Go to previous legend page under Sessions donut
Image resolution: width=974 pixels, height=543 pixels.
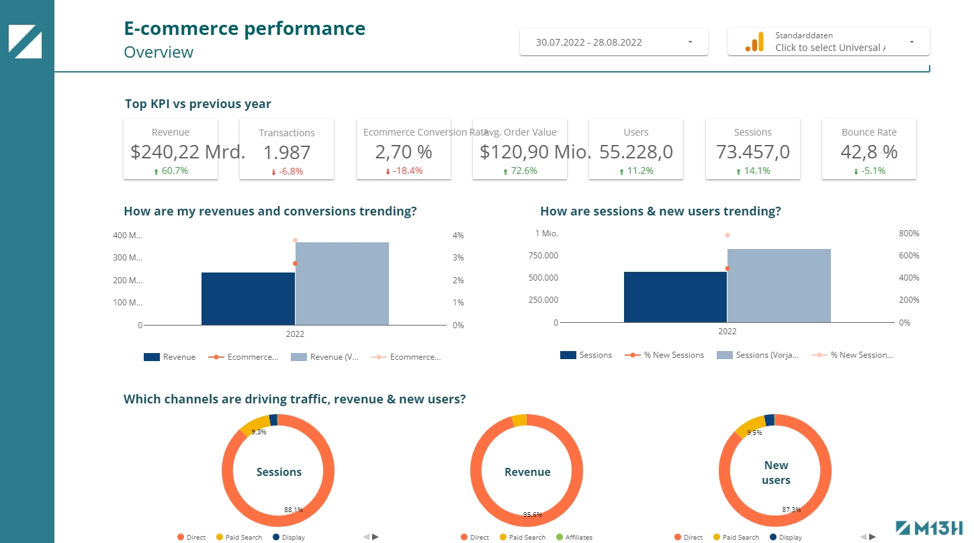pos(366,537)
